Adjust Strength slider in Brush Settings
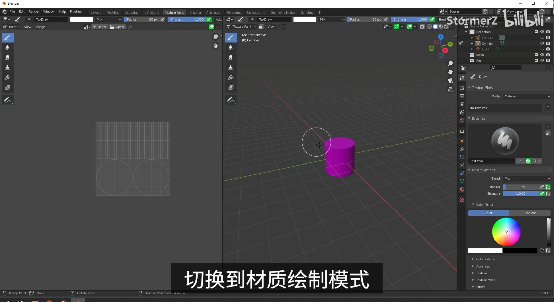 pyautogui.click(x=520, y=194)
